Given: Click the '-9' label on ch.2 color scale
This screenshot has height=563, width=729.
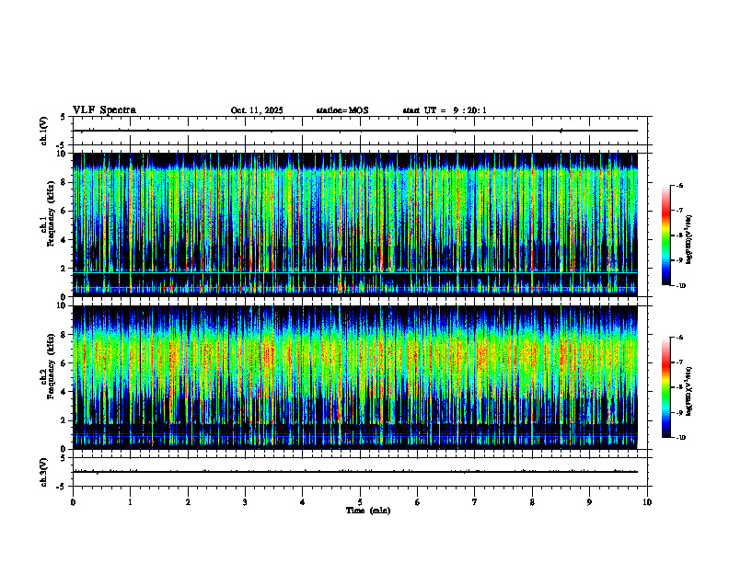Looking at the screenshot, I should point(679,413).
